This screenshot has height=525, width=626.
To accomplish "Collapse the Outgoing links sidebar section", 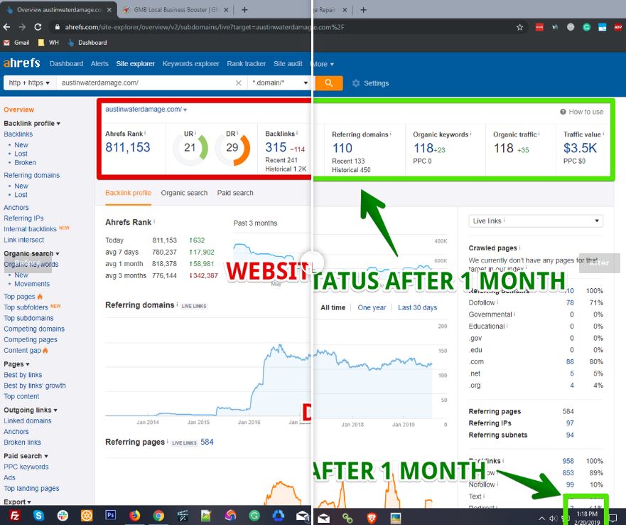I will (x=31, y=410).
